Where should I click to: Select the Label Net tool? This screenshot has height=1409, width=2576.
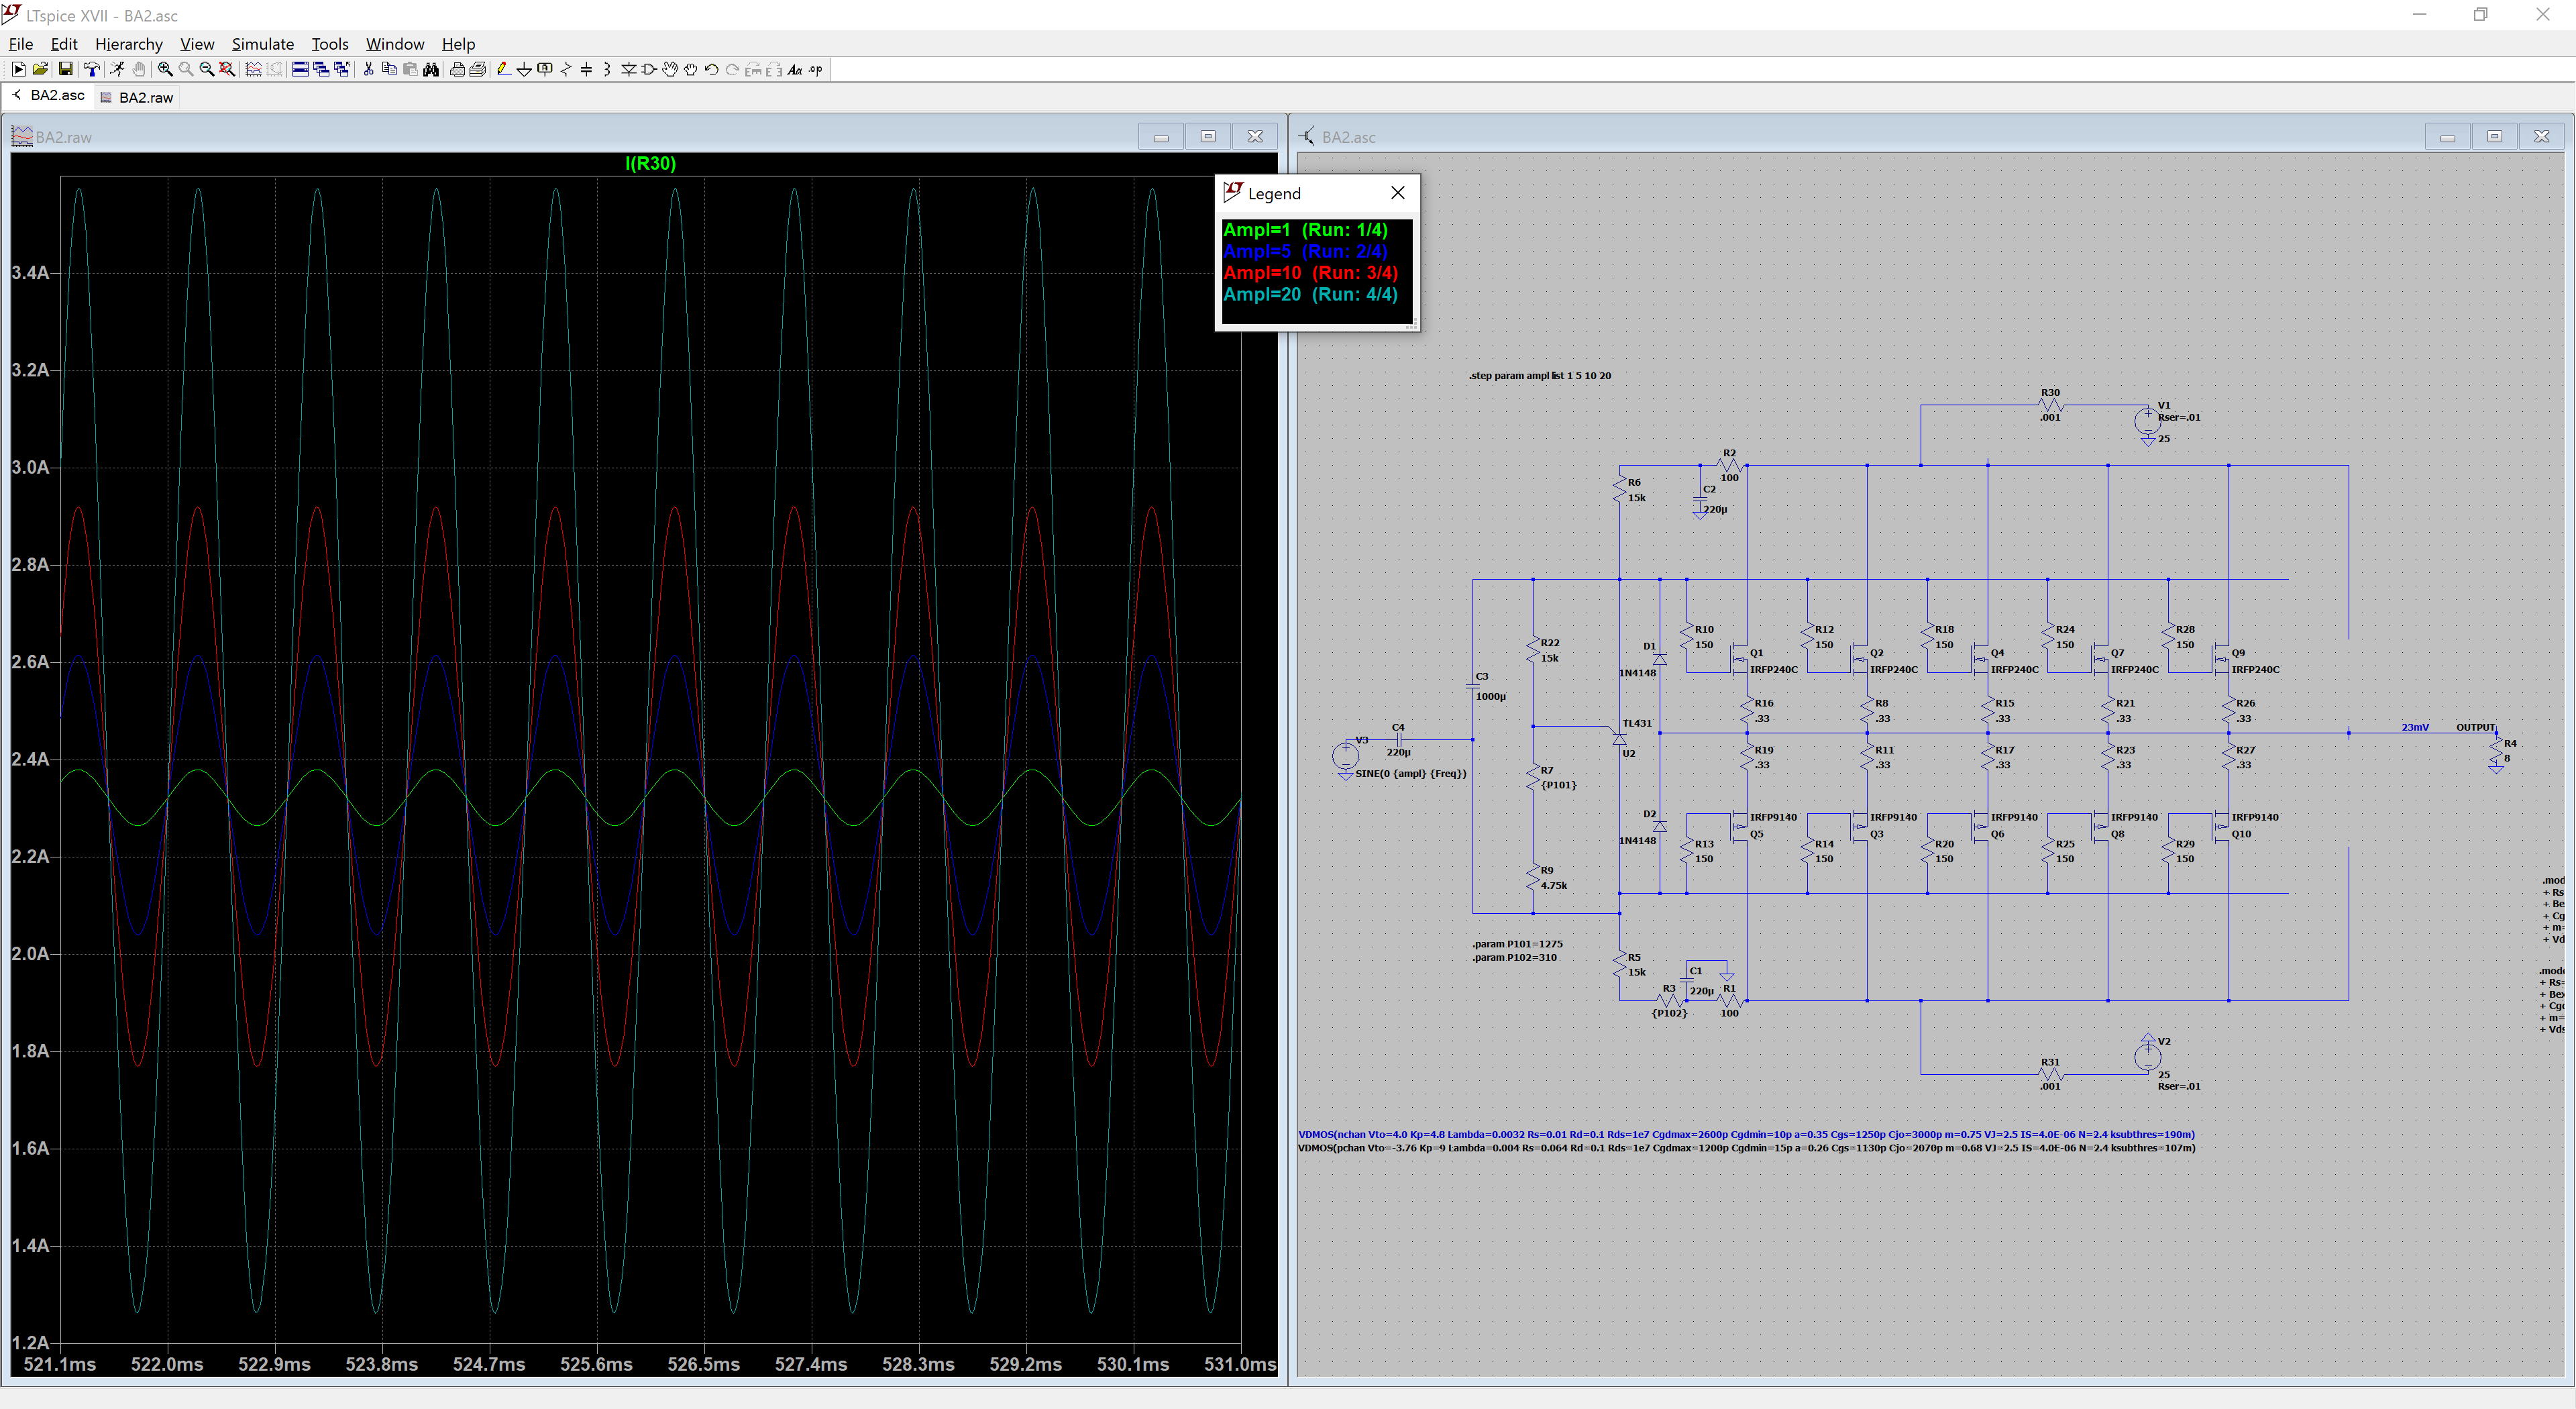(545, 69)
